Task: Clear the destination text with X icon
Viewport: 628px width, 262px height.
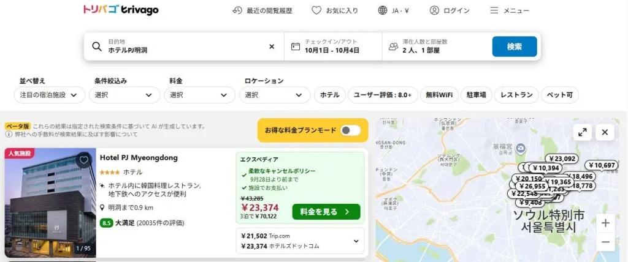Action: click(272, 47)
